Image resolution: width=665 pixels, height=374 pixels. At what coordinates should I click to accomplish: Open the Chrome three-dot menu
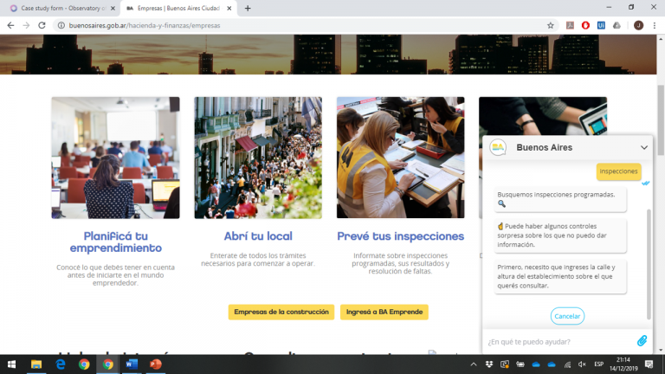coord(655,25)
